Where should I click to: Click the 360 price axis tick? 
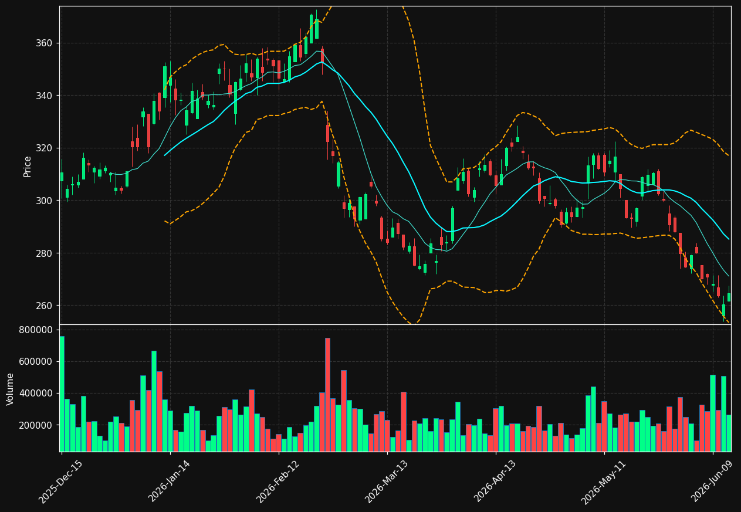point(45,43)
